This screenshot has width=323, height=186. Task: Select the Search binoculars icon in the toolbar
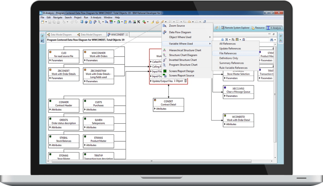(x=131, y=22)
